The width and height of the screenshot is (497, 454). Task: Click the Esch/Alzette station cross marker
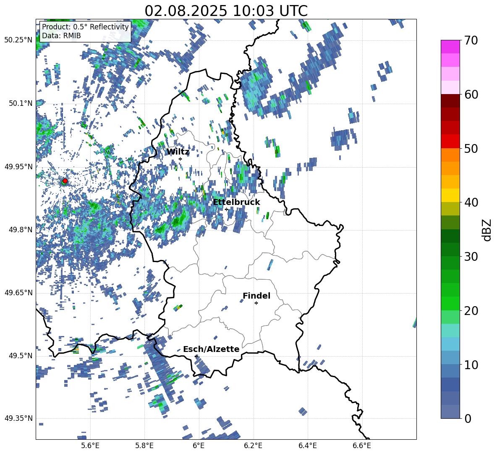[x=196, y=356]
